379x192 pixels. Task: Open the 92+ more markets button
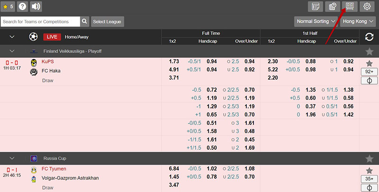click(369, 72)
